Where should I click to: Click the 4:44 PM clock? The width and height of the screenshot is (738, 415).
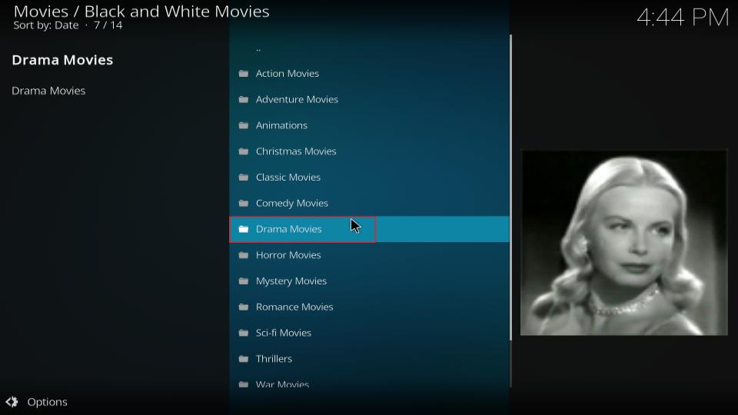[x=683, y=18]
